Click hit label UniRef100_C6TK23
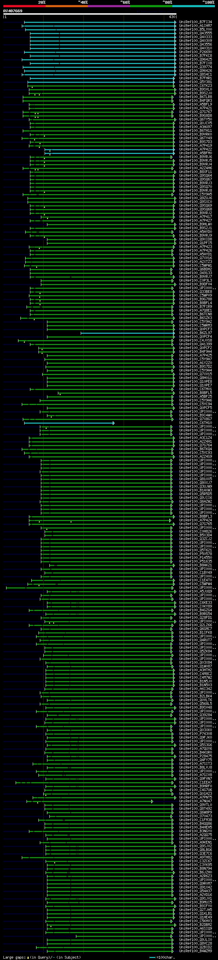Image resolution: width=218 pixels, height=960 pixels. tap(196, 86)
